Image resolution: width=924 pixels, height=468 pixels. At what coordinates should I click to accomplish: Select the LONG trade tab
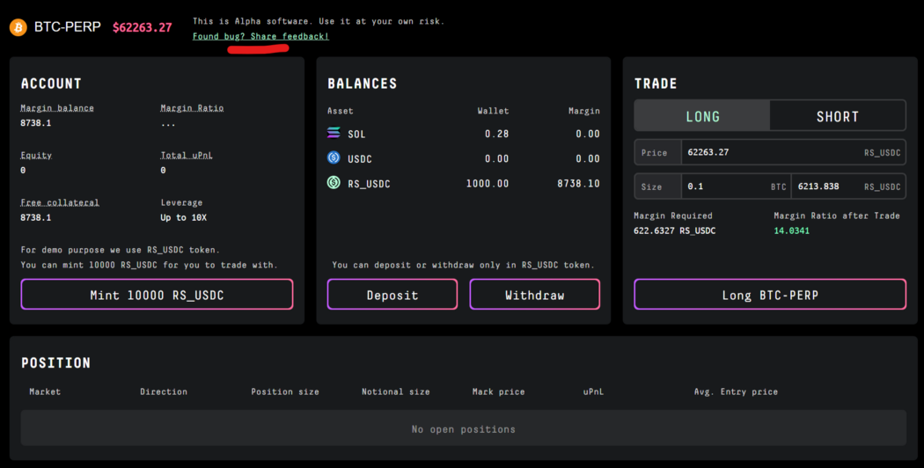702,116
